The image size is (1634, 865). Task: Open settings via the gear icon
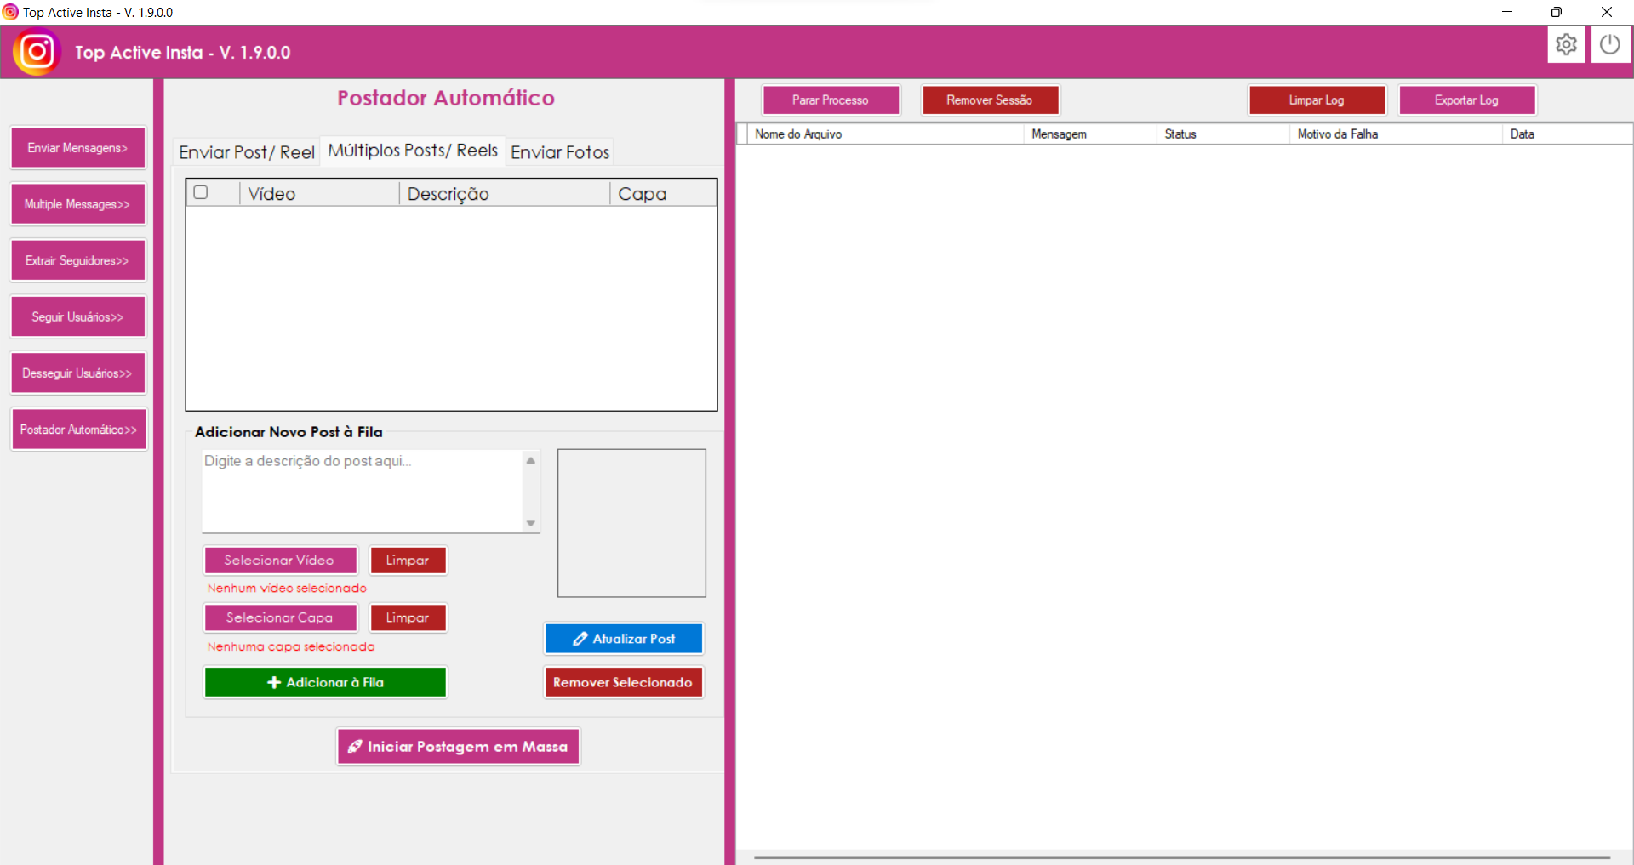(1566, 44)
